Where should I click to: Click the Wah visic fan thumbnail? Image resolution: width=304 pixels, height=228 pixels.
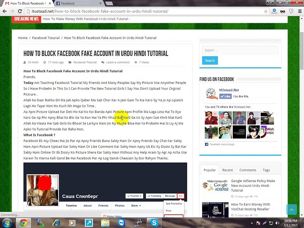[267, 132]
